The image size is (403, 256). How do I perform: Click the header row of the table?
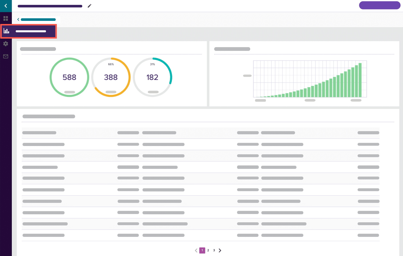tap(201, 133)
